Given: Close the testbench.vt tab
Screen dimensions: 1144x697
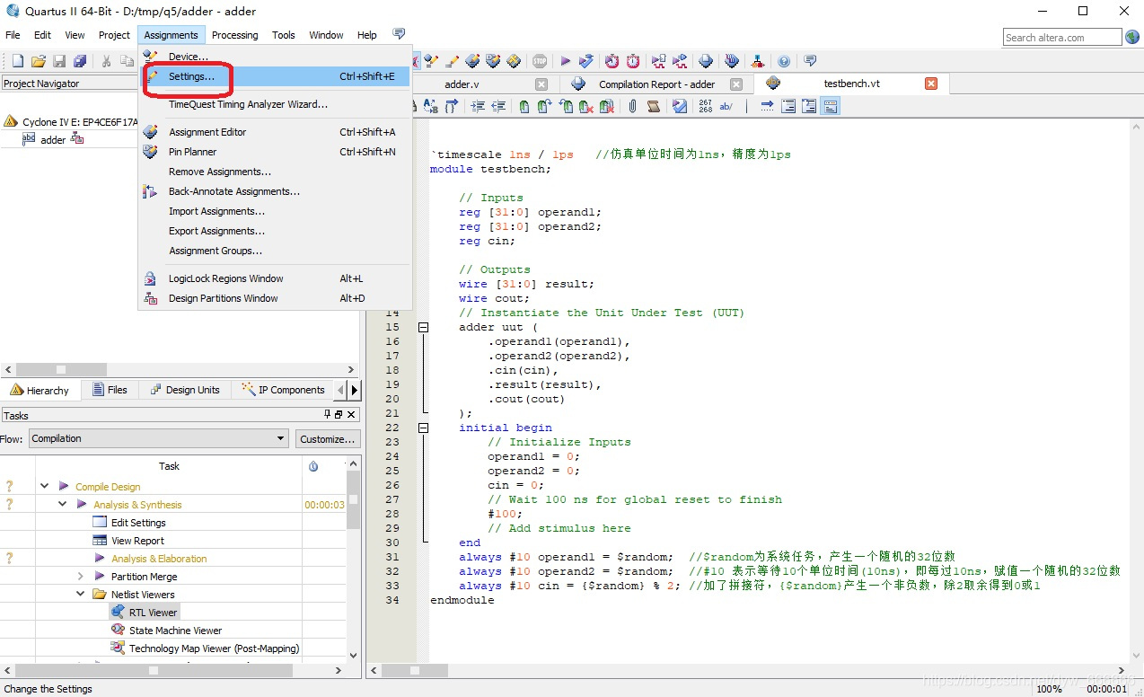Looking at the screenshot, I should tap(931, 84).
